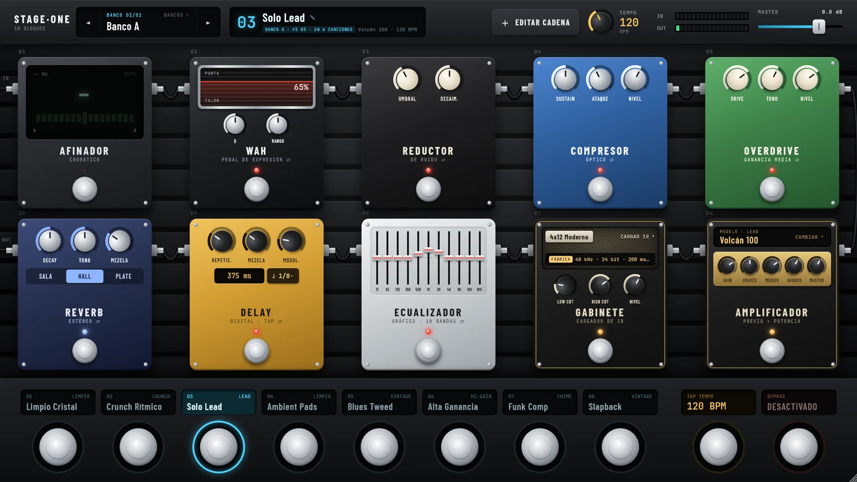This screenshot has width=857, height=482.
Task: Toggle the Afinador footswitch
Action: [85, 189]
